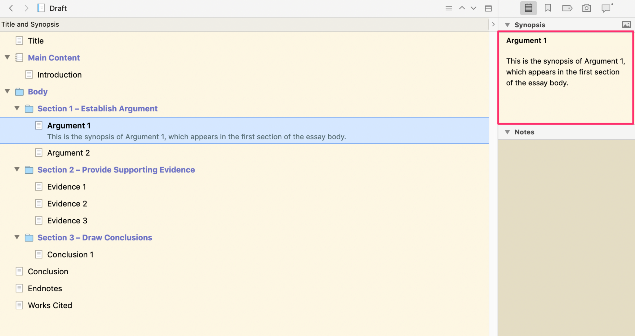Collapse the Synopsis section disclosure triangle
The width and height of the screenshot is (635, 336).
(x=508, y=25)
